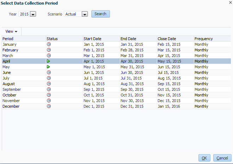Click the August clock status icon
233x164 pixels.
pyautogui.click(x=49, y=84)
